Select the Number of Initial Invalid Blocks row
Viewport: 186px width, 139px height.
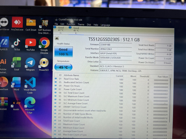pyautogui.click(x=111, y=118)
